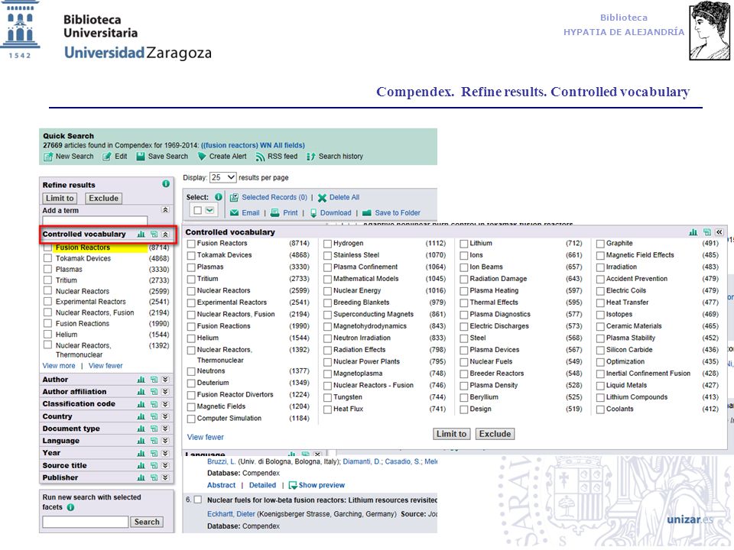The height and width of the screenshot is (550, 734).
Task: Collapse Controlled vocabulary sidebar section
Action: pyautogui.click(x=165, y=234)
